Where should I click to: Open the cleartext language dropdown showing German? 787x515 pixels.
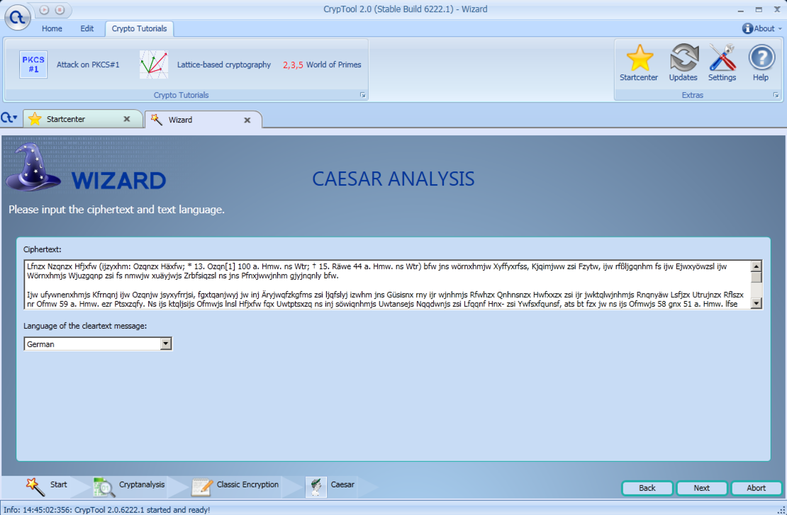pos(98,344)
